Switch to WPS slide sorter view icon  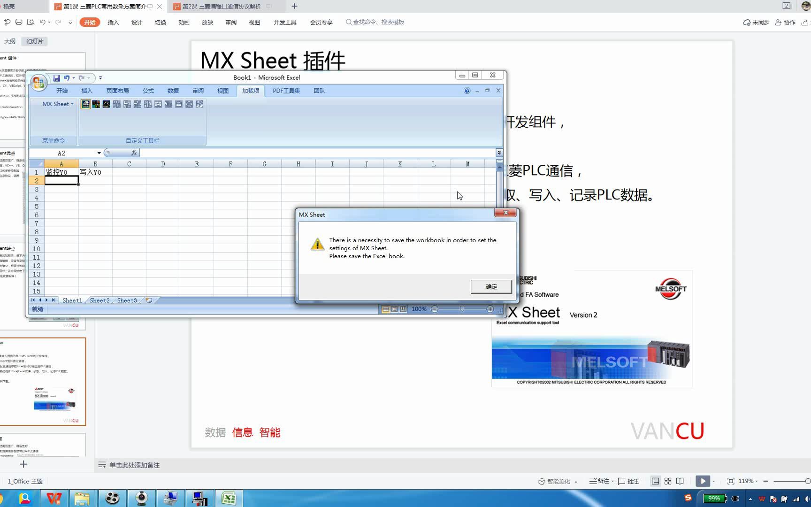668,481
